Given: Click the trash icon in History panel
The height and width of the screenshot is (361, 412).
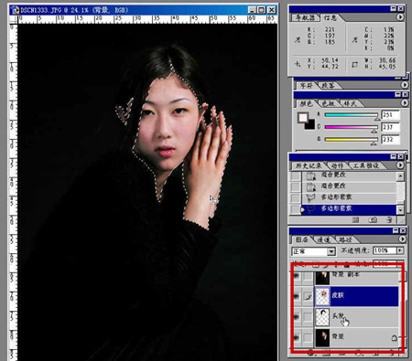Looking at the screenshot, I should click(389, 219).
